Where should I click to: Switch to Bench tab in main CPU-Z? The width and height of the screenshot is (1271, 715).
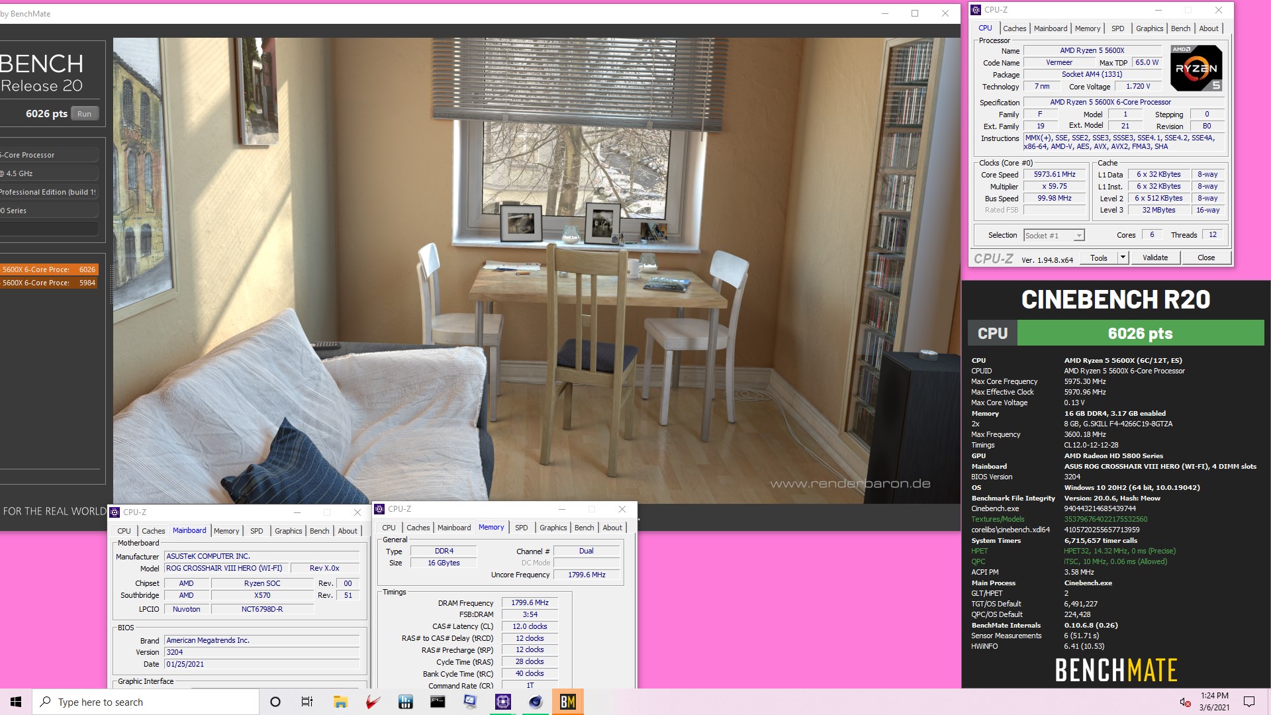click(1180, 28)
